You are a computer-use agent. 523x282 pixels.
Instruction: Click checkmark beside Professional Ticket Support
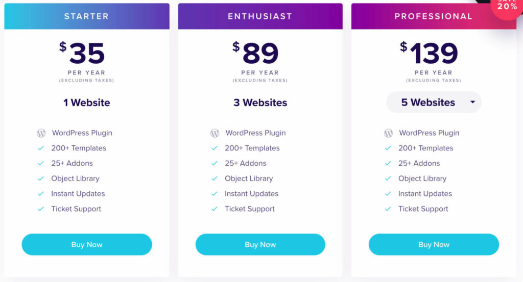[x=388, y=209]
